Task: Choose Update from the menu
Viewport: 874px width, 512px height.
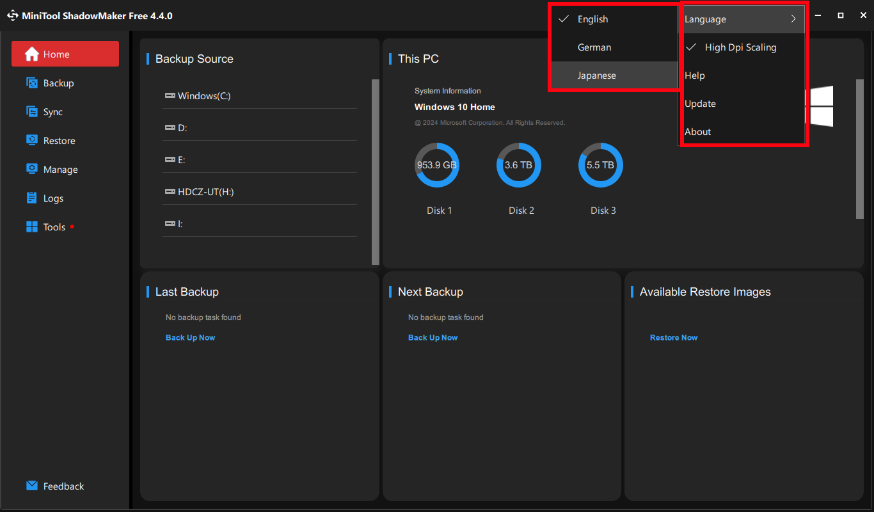Action: [x=741, y=104]
